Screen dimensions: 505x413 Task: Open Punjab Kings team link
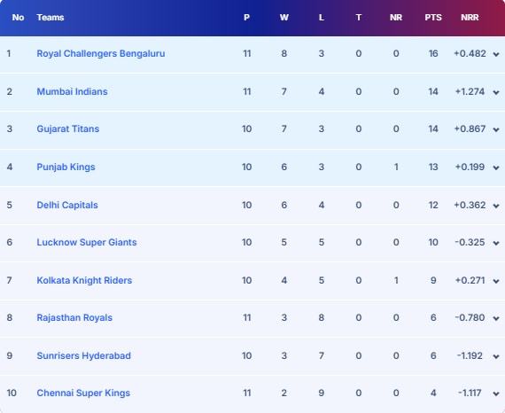pos(66,167)
